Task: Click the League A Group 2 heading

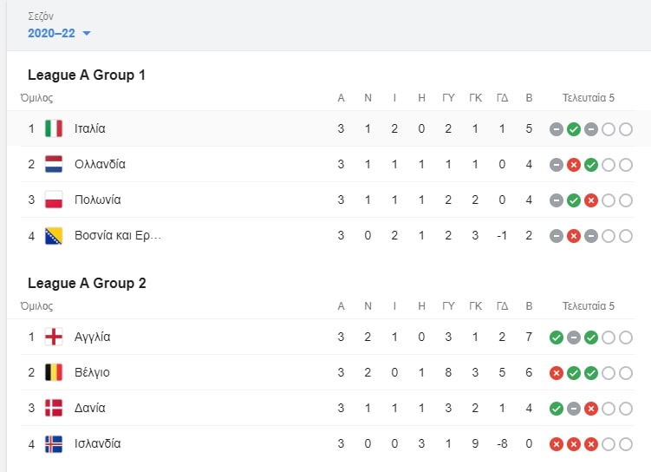Action: coord(87,283)
